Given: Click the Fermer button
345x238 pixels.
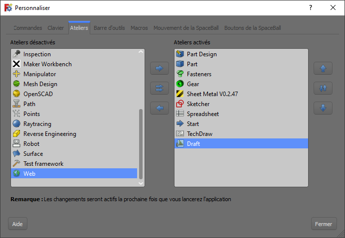Looking at the screenshot, I should point(324,224).
